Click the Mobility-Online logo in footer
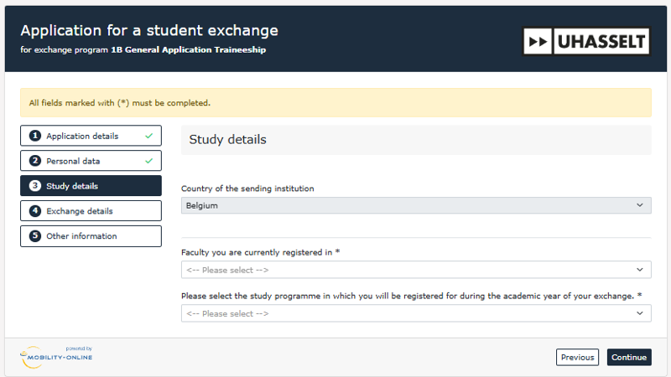The width and height of the screenshot is (671, 377). coord(57,356)
